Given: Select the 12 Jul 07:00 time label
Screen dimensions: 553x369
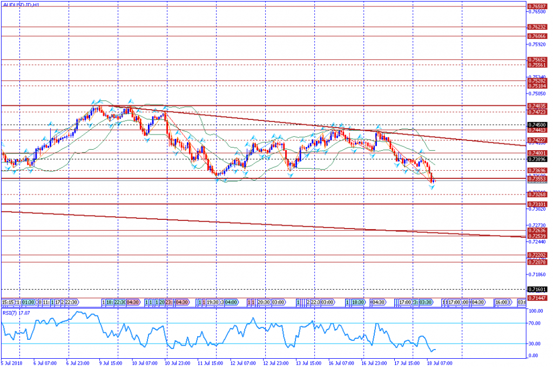Looking at the screenshot, I should tap(243, 363).
